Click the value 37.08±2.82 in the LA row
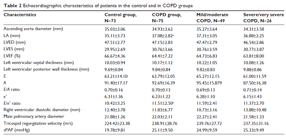The width and height of the screenshot is (286, 136). [163, 35]
